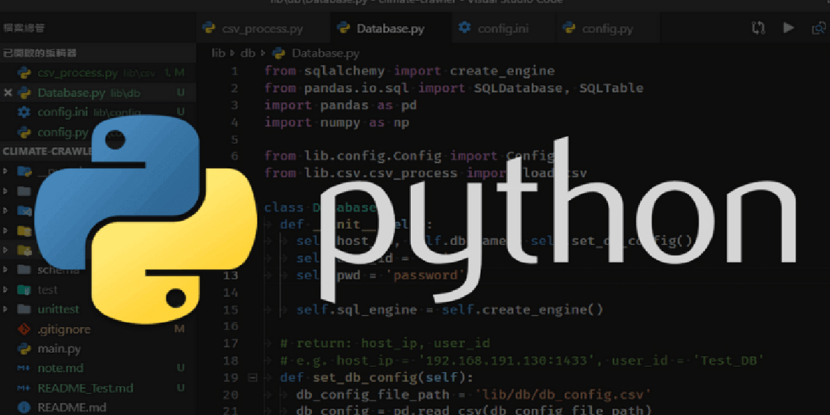
Task: Click the Python icon beside main.py
Action: (24, 349)
